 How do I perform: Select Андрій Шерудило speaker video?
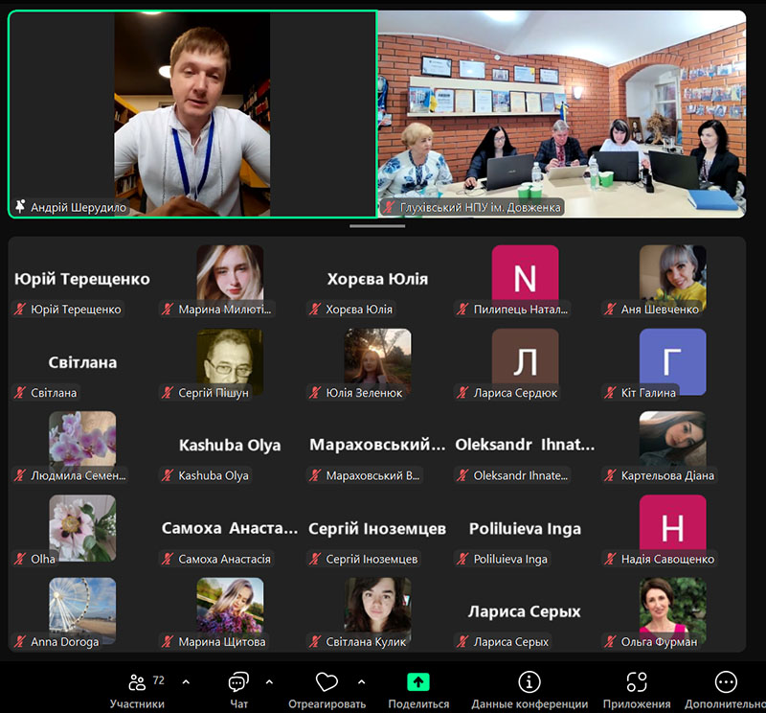point(192,114)
